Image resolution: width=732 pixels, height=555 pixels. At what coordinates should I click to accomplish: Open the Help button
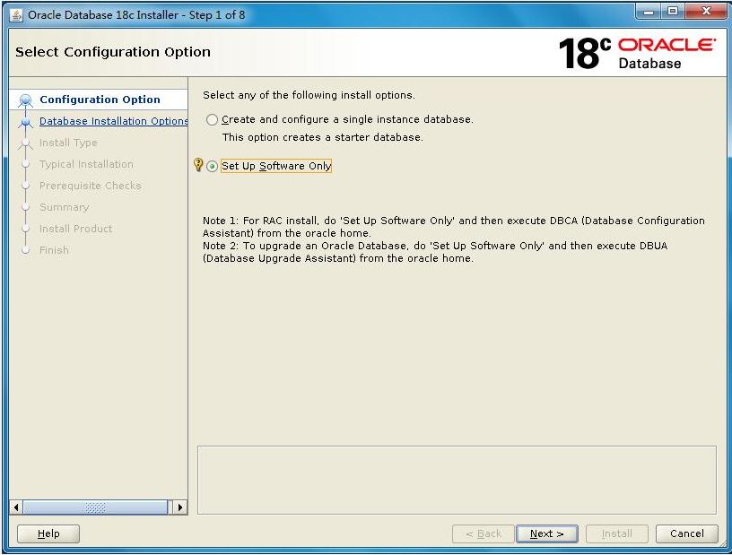[48, 533]
